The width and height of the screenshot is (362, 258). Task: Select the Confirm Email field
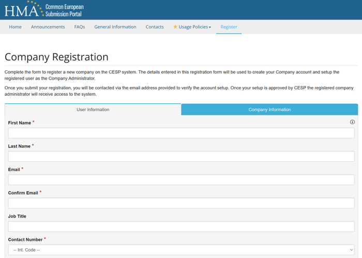(181, 203)
